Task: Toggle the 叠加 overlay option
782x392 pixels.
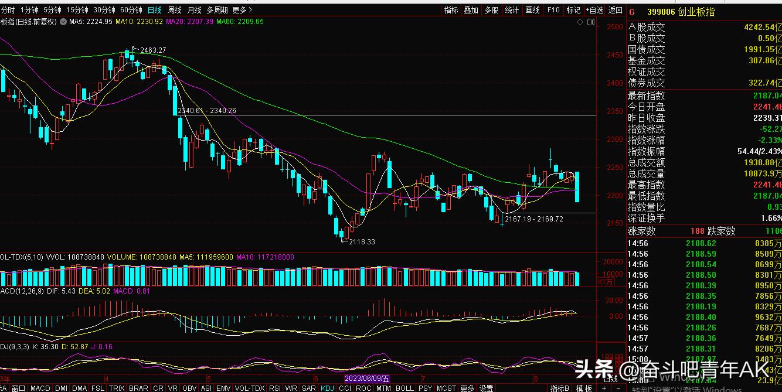Action: pyautogui.click(x=471, y=10)
